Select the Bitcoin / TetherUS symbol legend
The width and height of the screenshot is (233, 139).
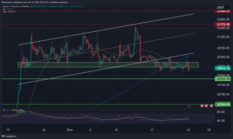point(16,7)
